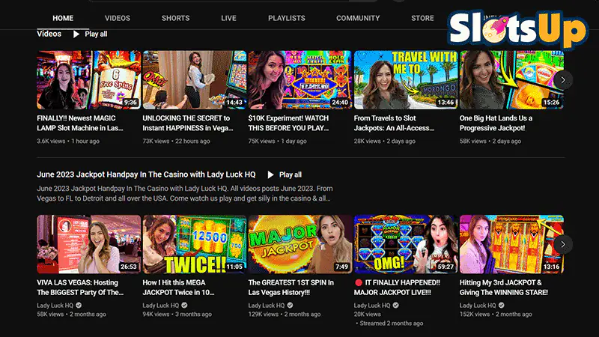Image resolution: width=599 pixels, height=337 pixels.
Task: Click next arrow on June 2023 playlist row
Action: (x=563, y=244)
